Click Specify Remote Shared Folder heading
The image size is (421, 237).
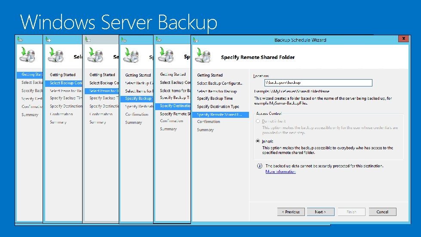click(x=258, y=57)
